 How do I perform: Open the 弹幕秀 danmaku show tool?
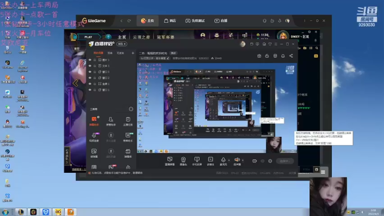click(x=128, y=153)
